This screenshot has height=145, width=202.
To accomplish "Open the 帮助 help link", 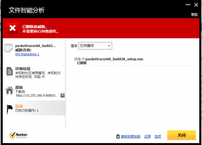I will [194, 14].
